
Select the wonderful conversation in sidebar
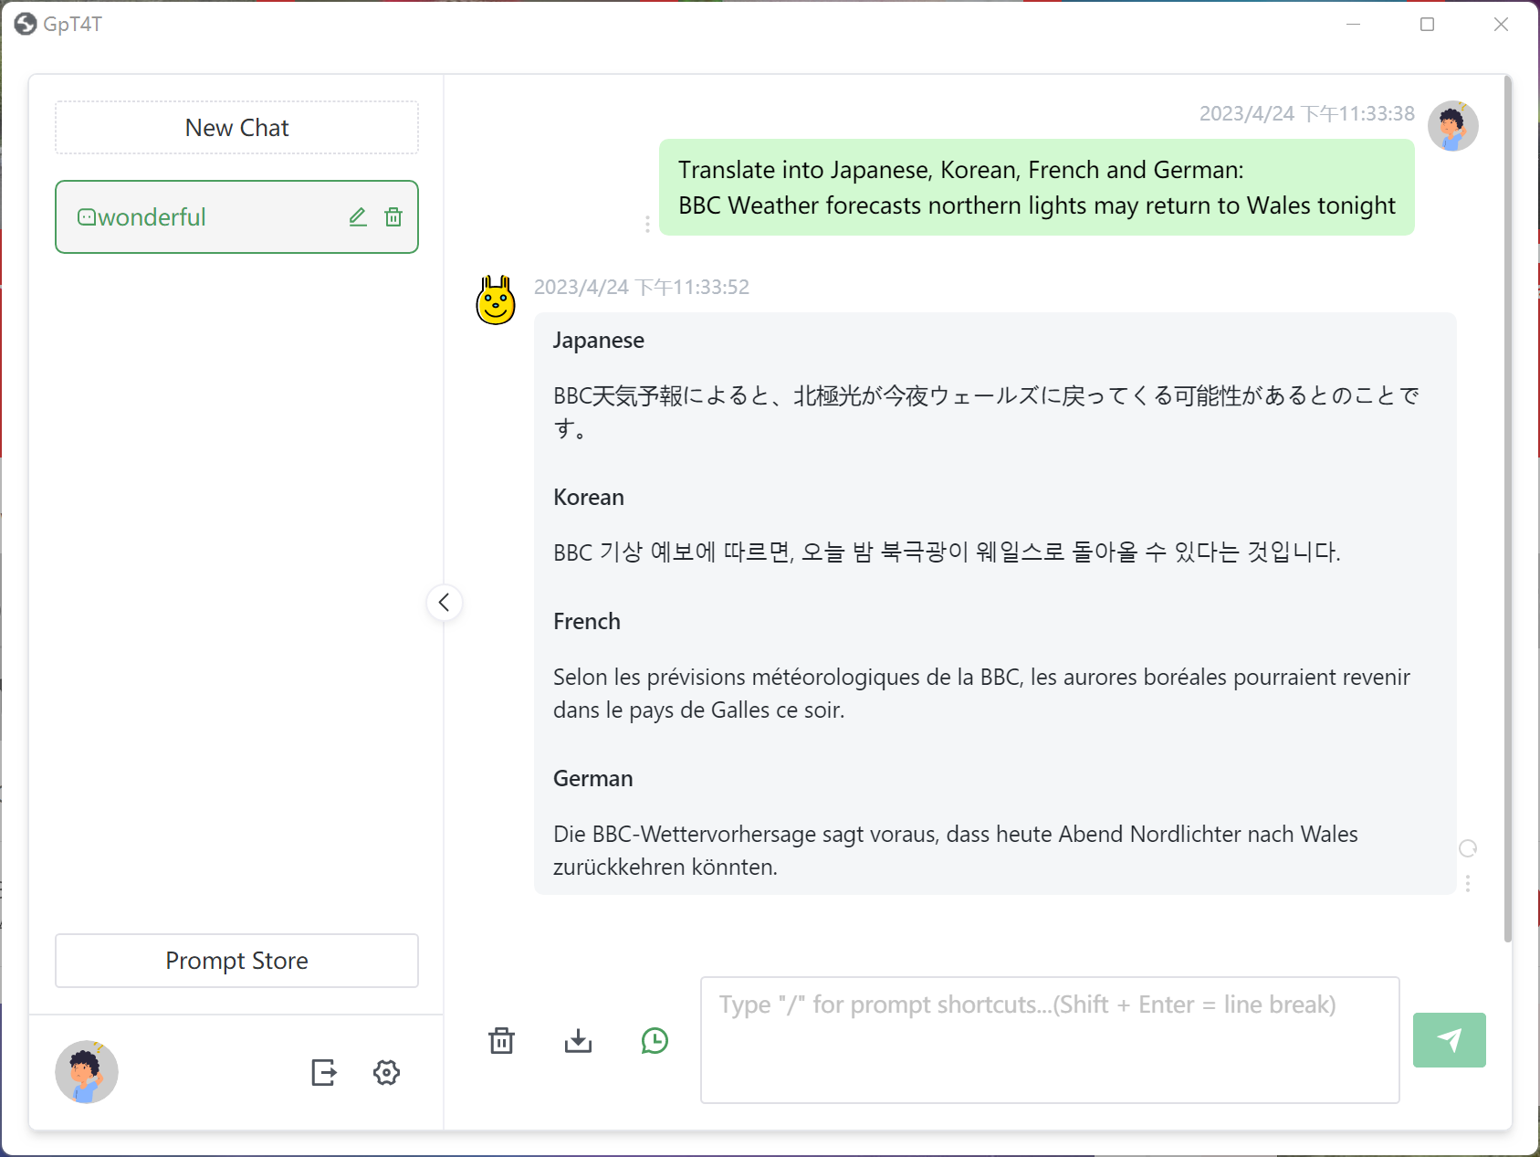click(201, 217)
